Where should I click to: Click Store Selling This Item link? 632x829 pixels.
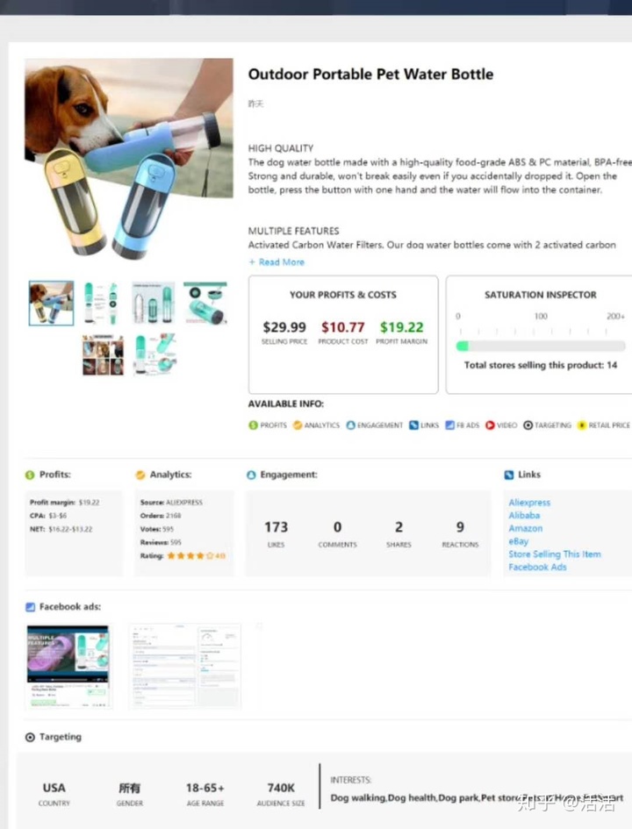point(555,554)
